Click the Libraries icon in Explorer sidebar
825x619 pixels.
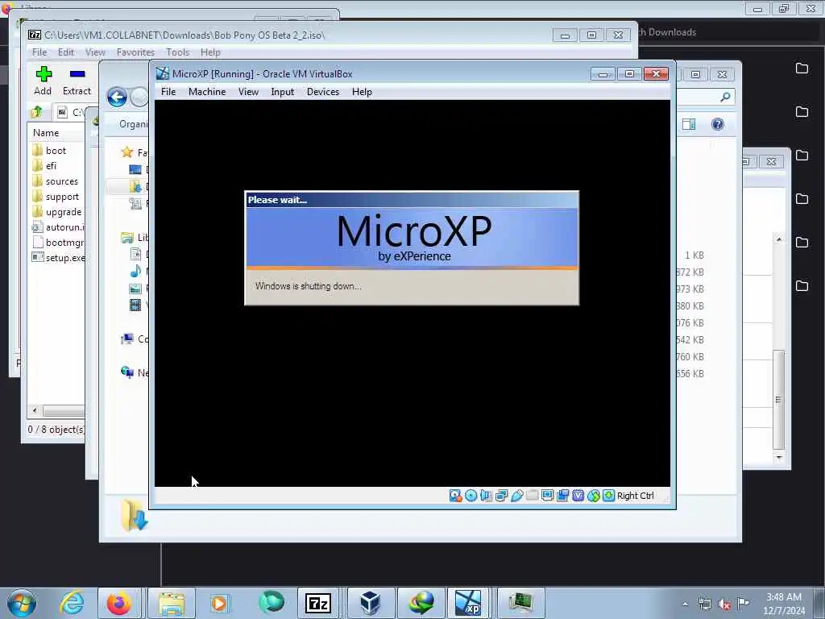[126, 238]
